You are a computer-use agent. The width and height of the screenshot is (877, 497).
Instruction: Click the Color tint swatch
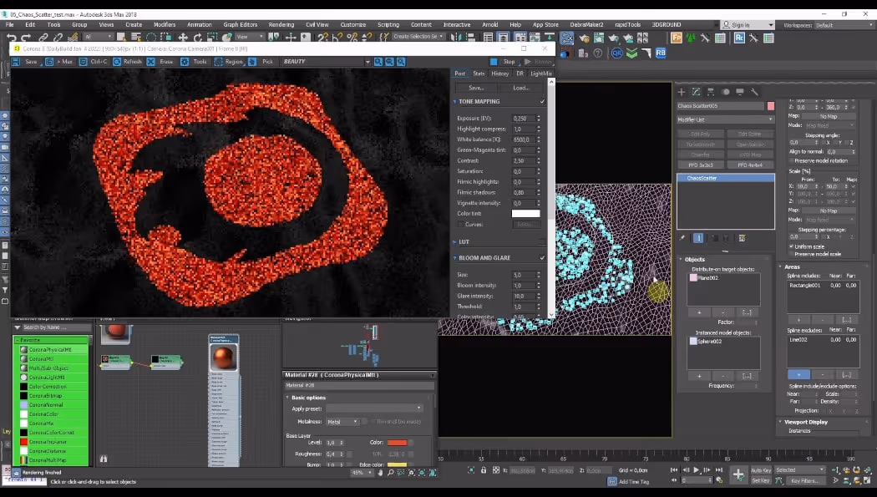[x=525, y=213]
